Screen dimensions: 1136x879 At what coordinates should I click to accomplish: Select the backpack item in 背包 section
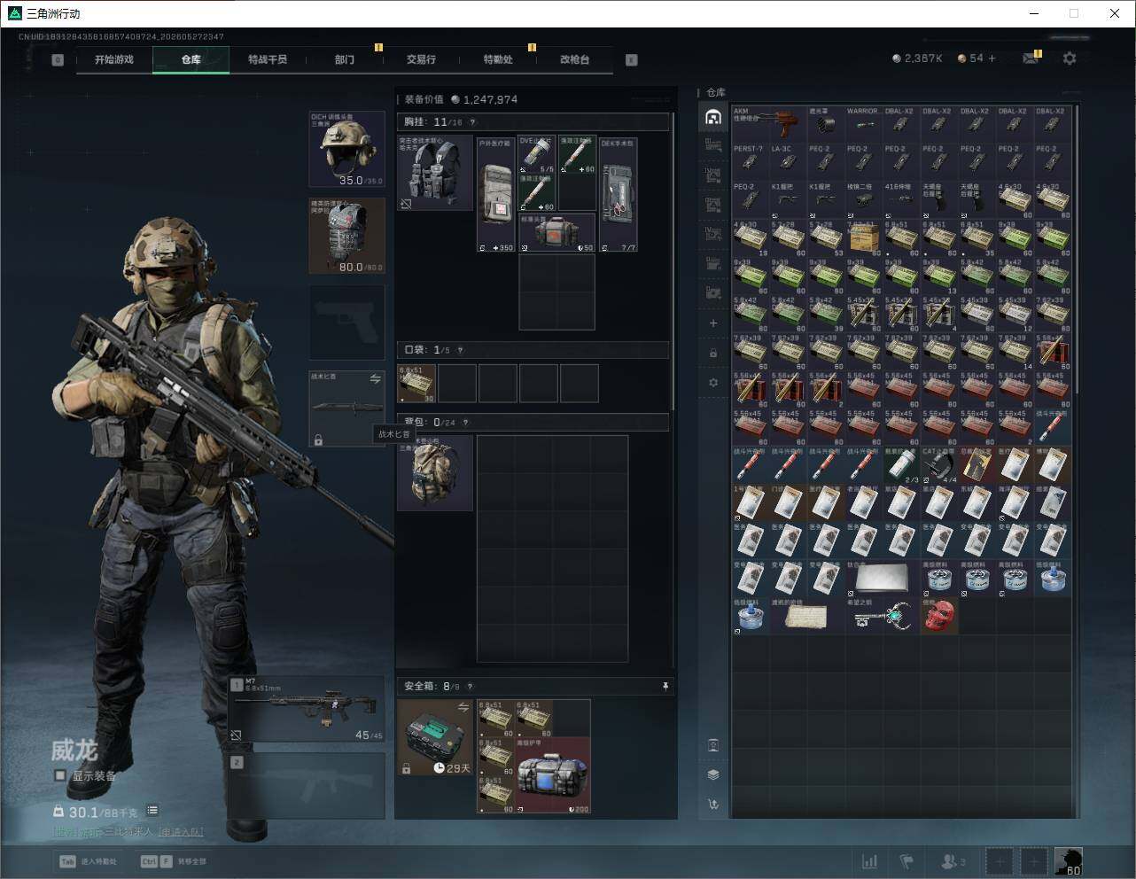click(434, 472)
